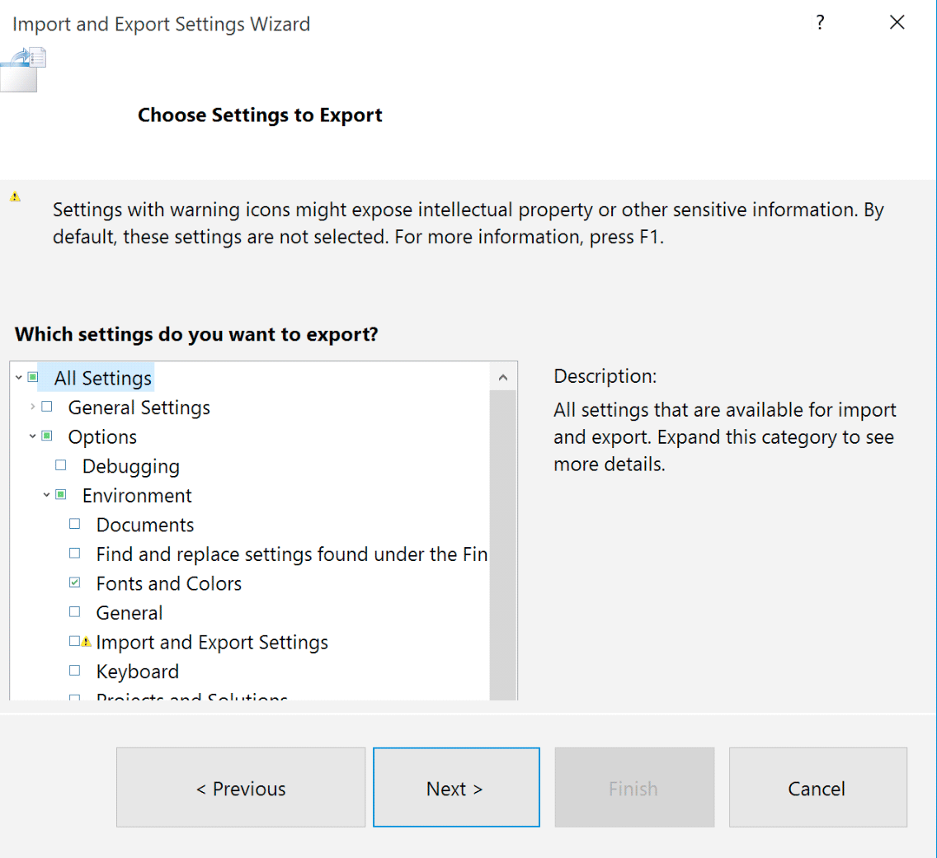Toggle the All Settings checkbox
This screenshot has width=937, height=858.
tap(33, 378)
